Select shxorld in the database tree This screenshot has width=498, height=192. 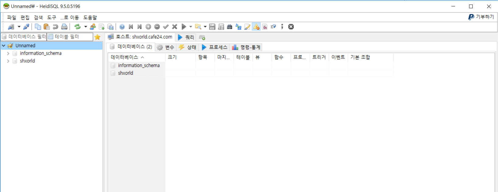27,61
